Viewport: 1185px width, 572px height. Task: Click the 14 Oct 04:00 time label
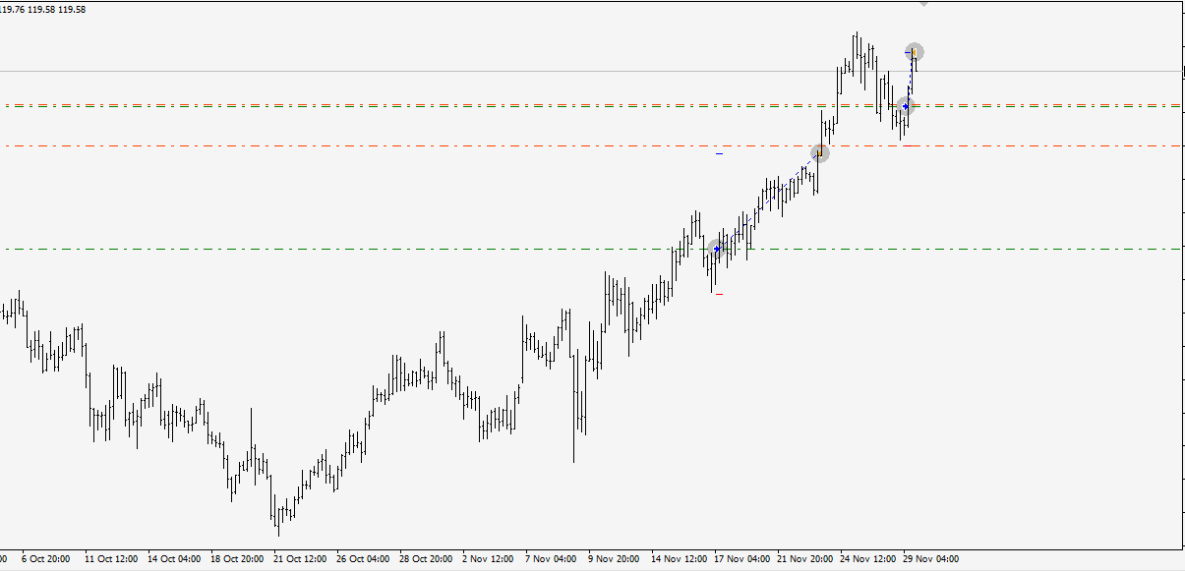tap(173, 559)
